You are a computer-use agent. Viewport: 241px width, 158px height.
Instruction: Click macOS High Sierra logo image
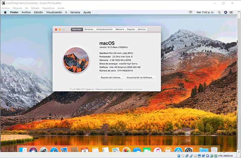pos(76,60)
